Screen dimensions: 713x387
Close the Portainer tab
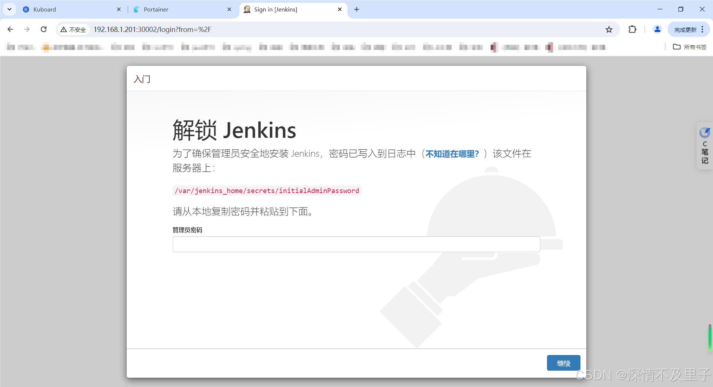click(x=229, y=9)
